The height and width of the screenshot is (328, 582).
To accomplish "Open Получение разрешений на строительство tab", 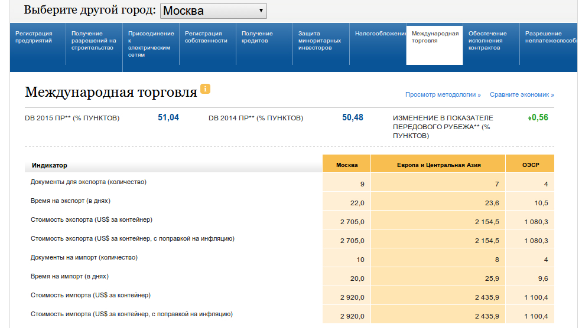I will 95,44.
